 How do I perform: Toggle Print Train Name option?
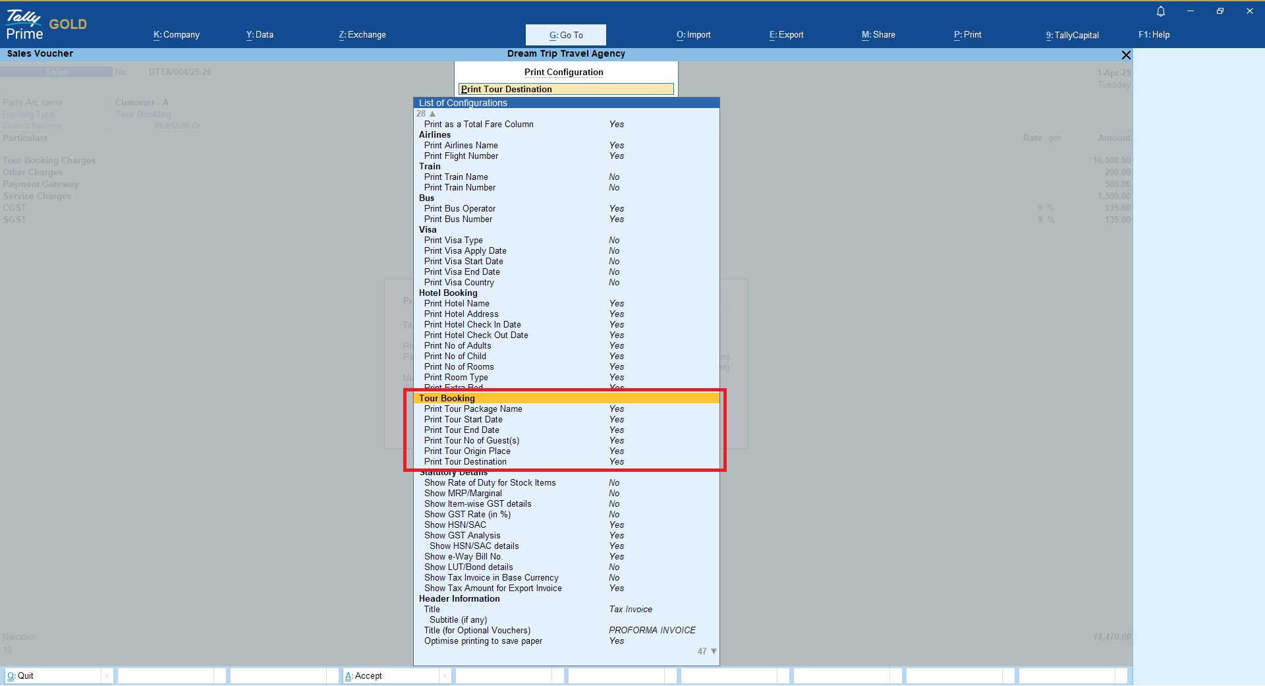[x=456, y=177]
